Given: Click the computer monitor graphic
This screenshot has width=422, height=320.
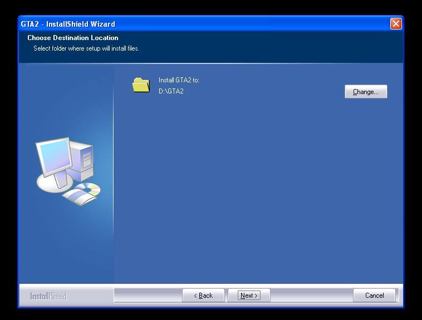Looking at the screenshot, I should tap(53, 159).
